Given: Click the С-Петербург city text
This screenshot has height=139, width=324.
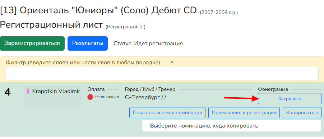Looking at the screenshot, I should click(142, 97).
